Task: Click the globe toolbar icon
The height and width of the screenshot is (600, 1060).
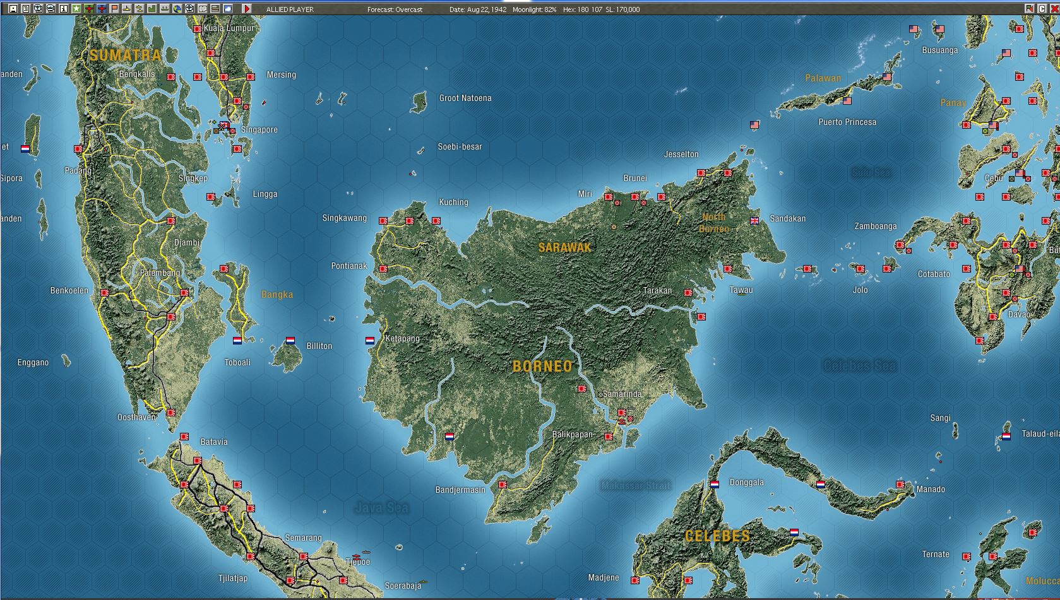Action: (177, 9)
